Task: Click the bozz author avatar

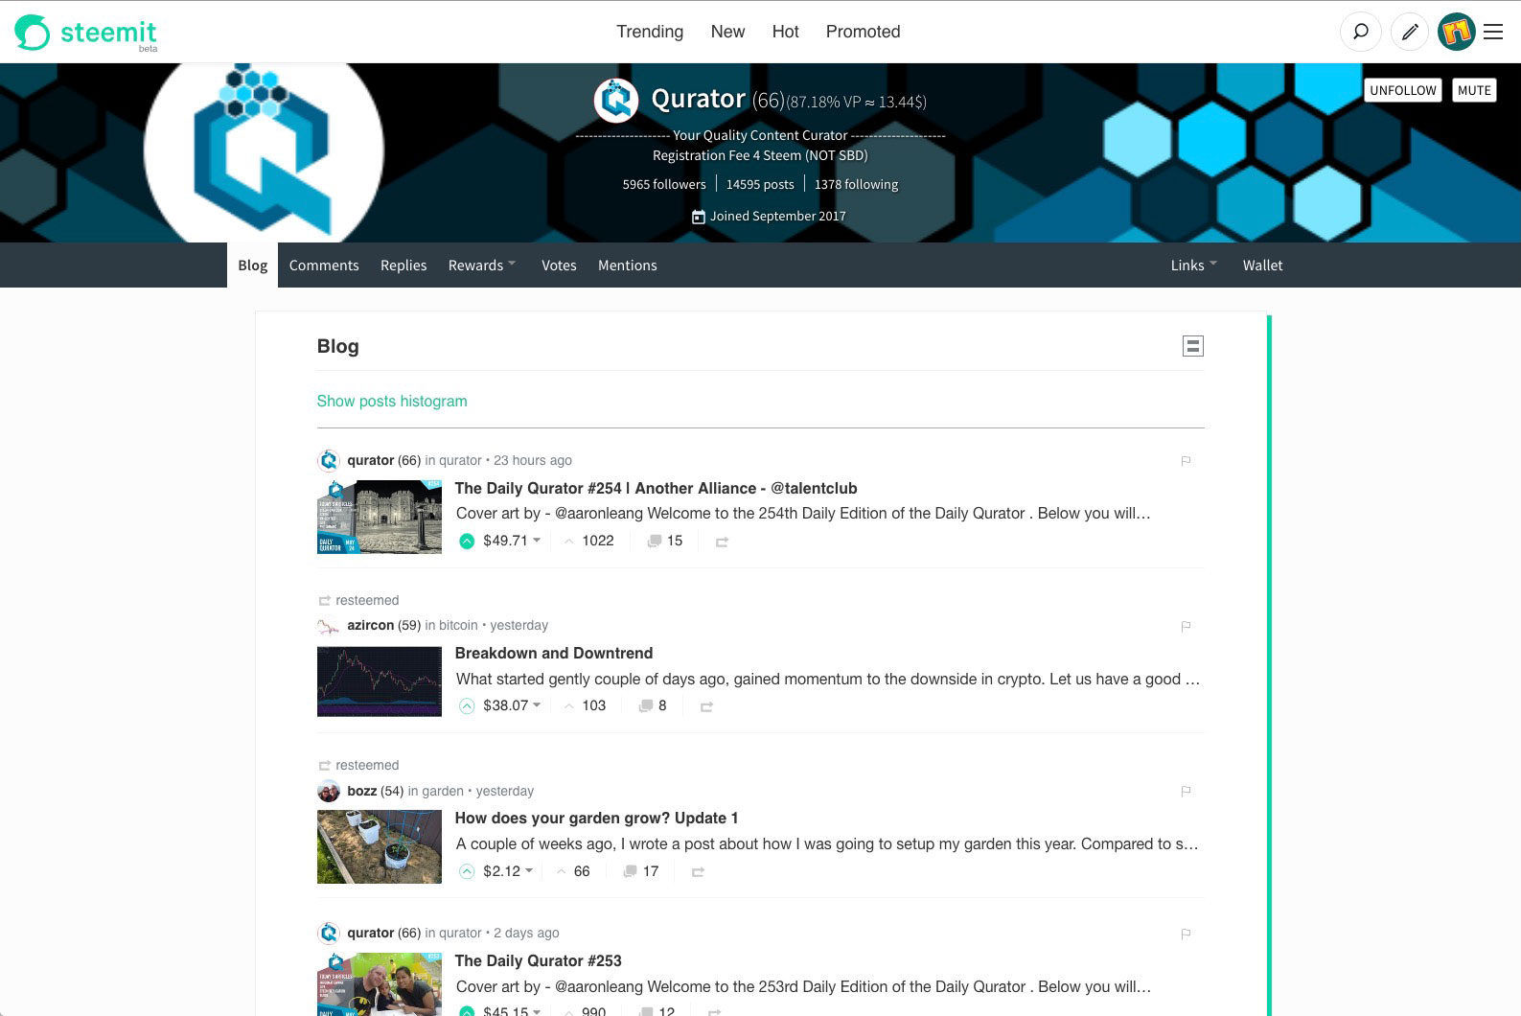Action: click(329, 791)
